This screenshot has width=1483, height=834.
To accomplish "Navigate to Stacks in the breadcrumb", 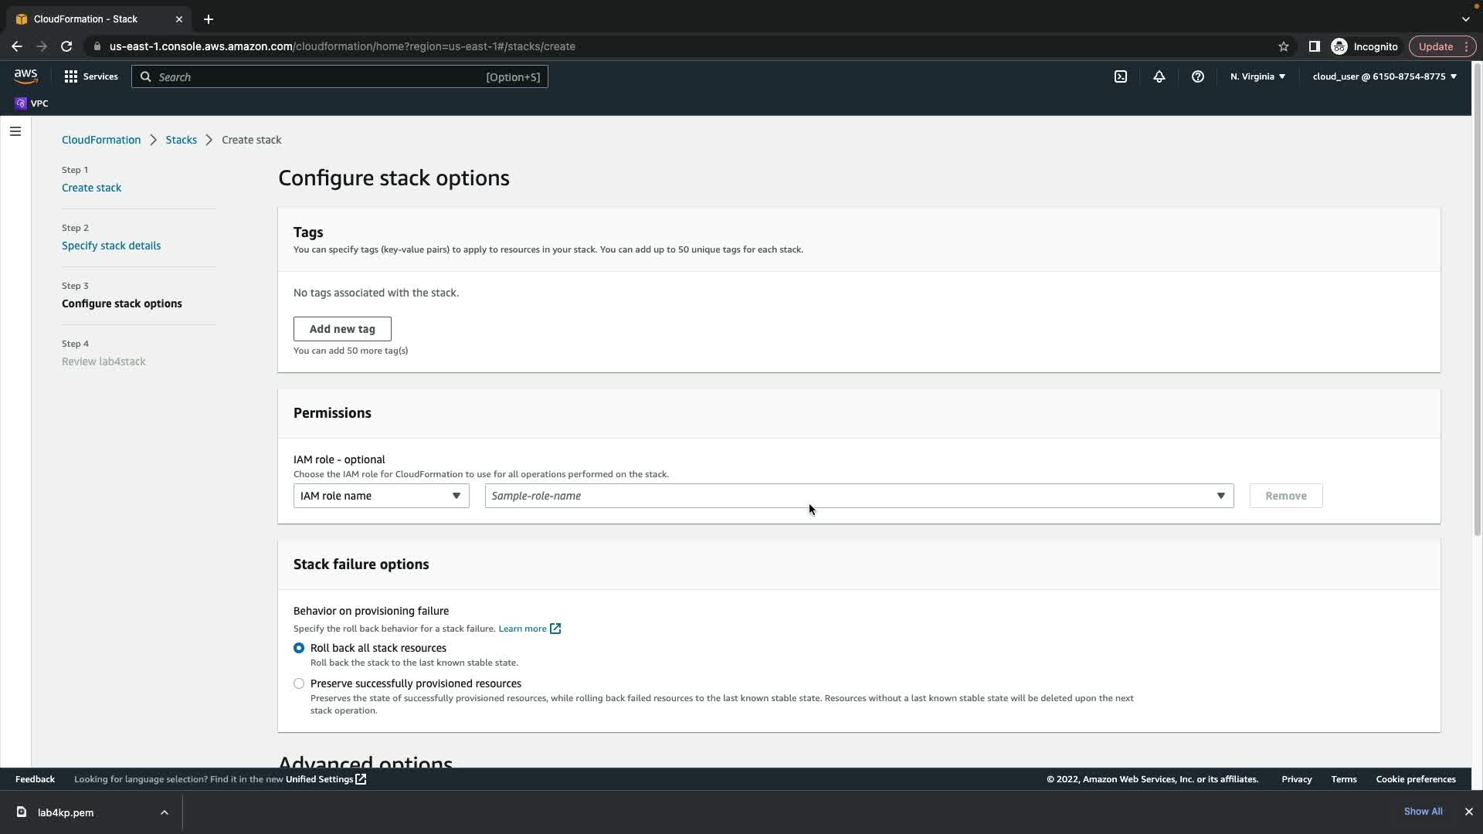I will point(181,140).
